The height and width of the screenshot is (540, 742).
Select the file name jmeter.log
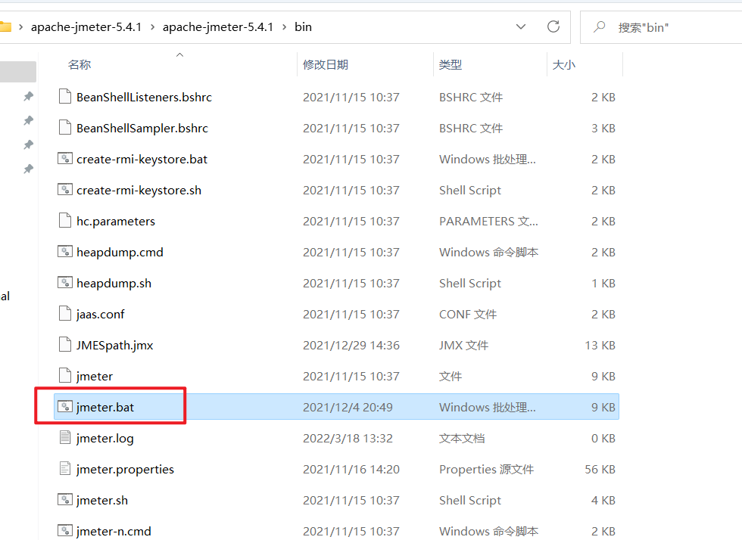105,439
